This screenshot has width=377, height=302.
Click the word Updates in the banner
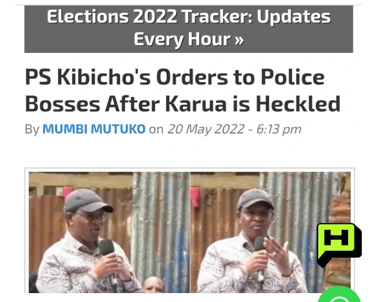pyautogui.click(x=294, y=17)
